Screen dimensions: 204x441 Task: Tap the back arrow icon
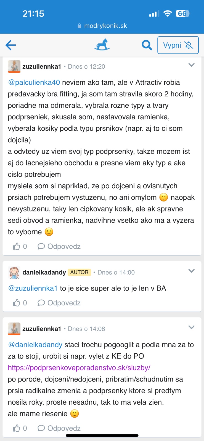11,45
